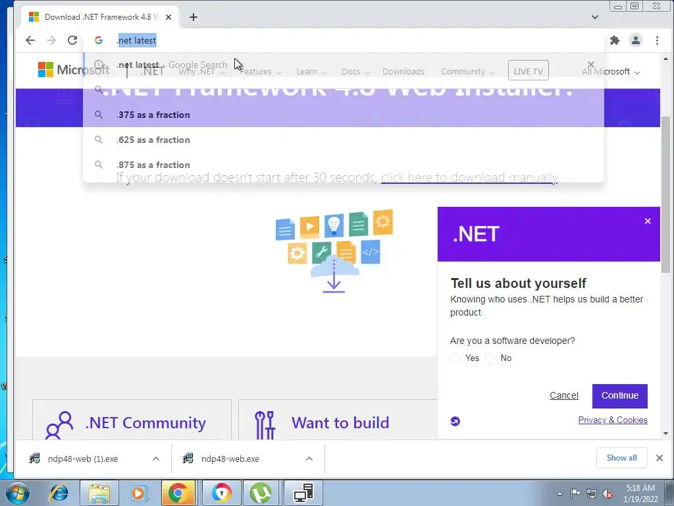Click the page scrollbar up arrow
The width and height of the screenshot is (674, 506).
tap(666, 58)
